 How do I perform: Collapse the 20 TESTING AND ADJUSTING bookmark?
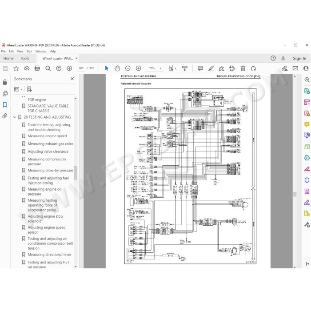(x=15, y=117)
